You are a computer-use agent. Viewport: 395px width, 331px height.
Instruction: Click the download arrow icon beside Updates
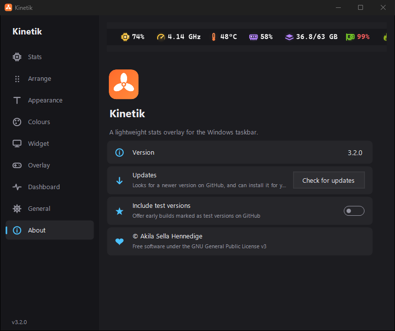tap(119, 180)
